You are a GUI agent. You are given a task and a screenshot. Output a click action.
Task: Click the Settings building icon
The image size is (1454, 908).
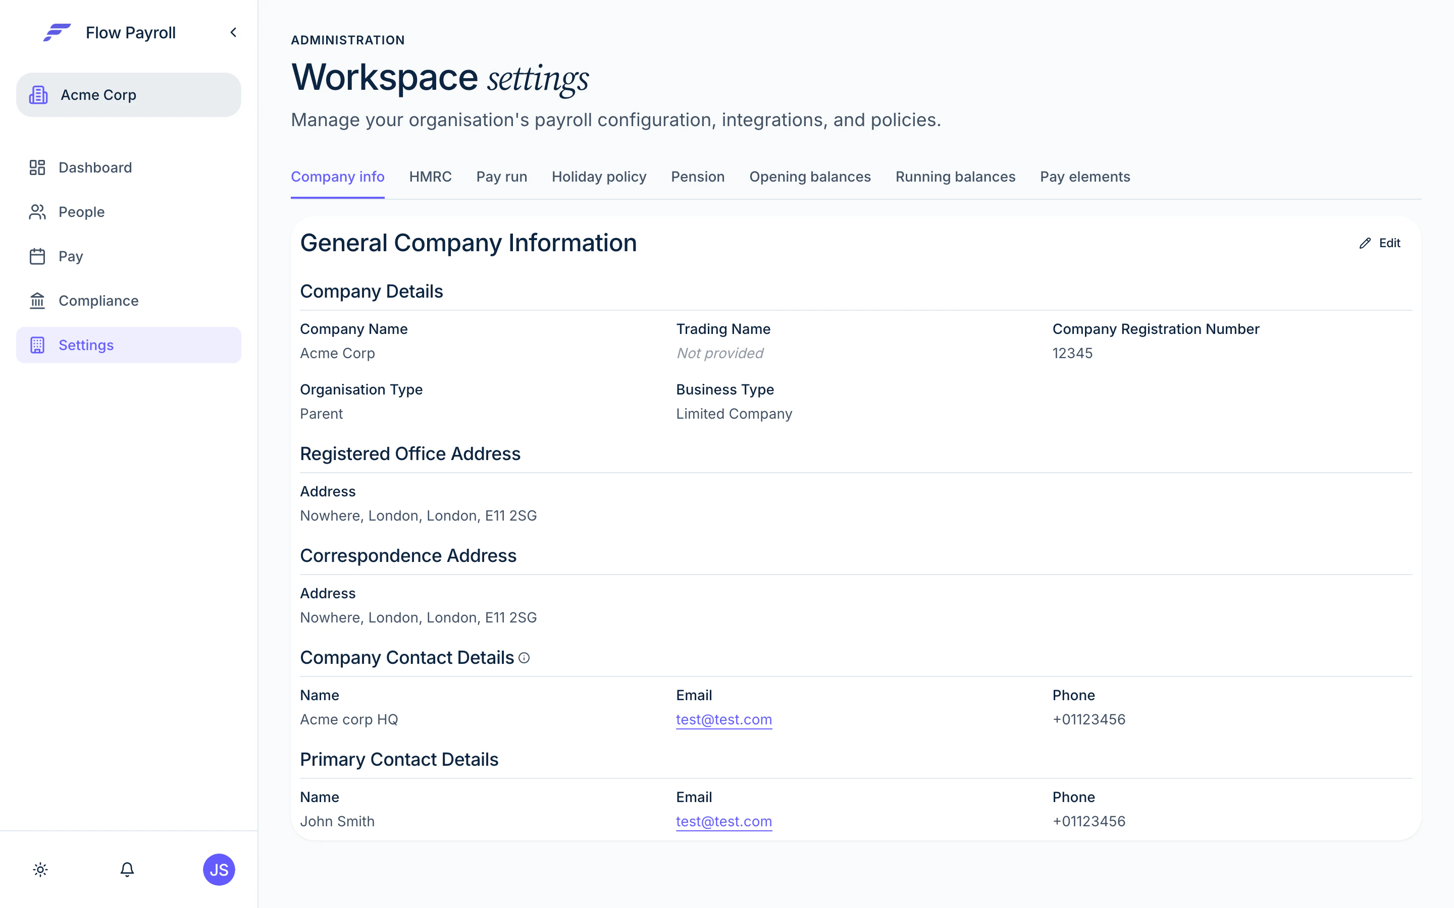[37, 346]
